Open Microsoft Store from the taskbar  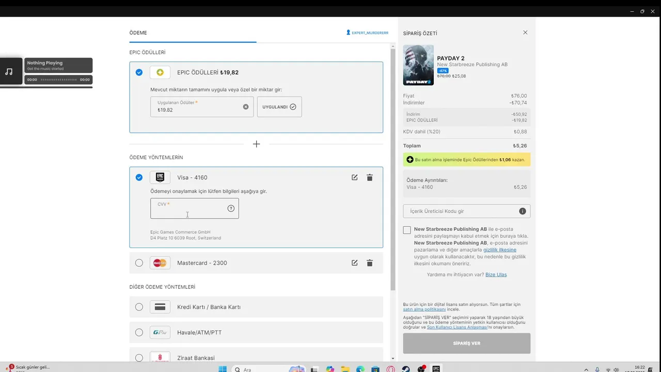pyautogui.click(x=376, y=369)
